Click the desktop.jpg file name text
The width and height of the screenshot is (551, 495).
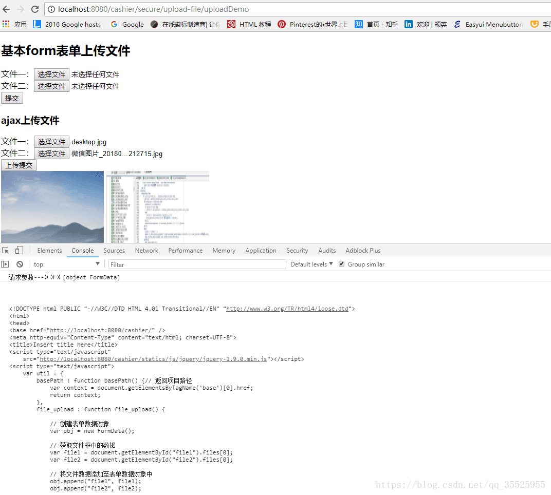[89, 142]
